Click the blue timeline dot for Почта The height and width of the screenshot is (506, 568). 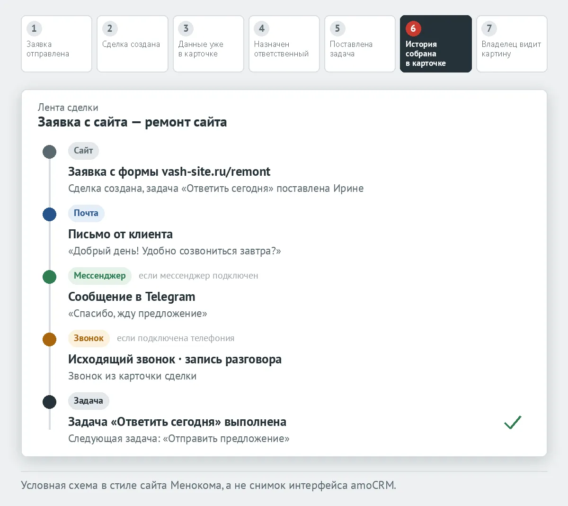49,214
